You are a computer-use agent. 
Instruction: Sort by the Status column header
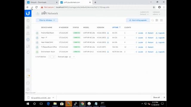76,27
